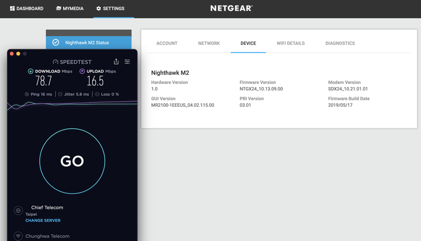Click the MyMedia folder icon

point(58,8)
